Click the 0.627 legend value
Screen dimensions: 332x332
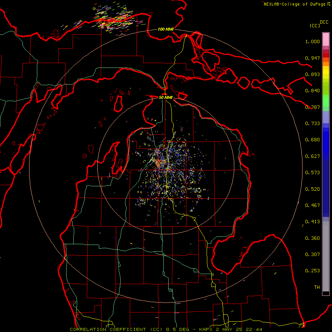[x=312, y=156]
